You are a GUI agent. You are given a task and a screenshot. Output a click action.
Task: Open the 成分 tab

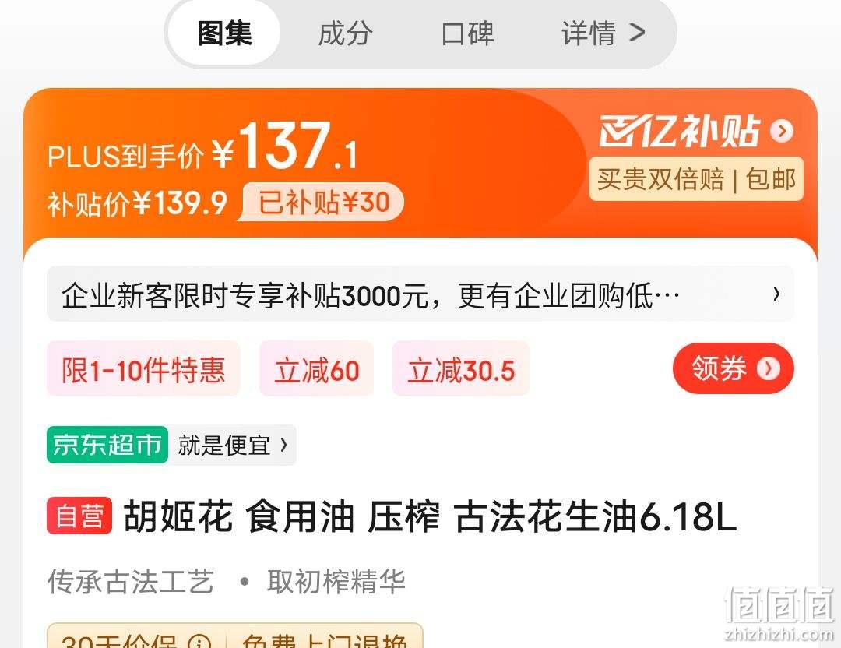coord(345,33)
